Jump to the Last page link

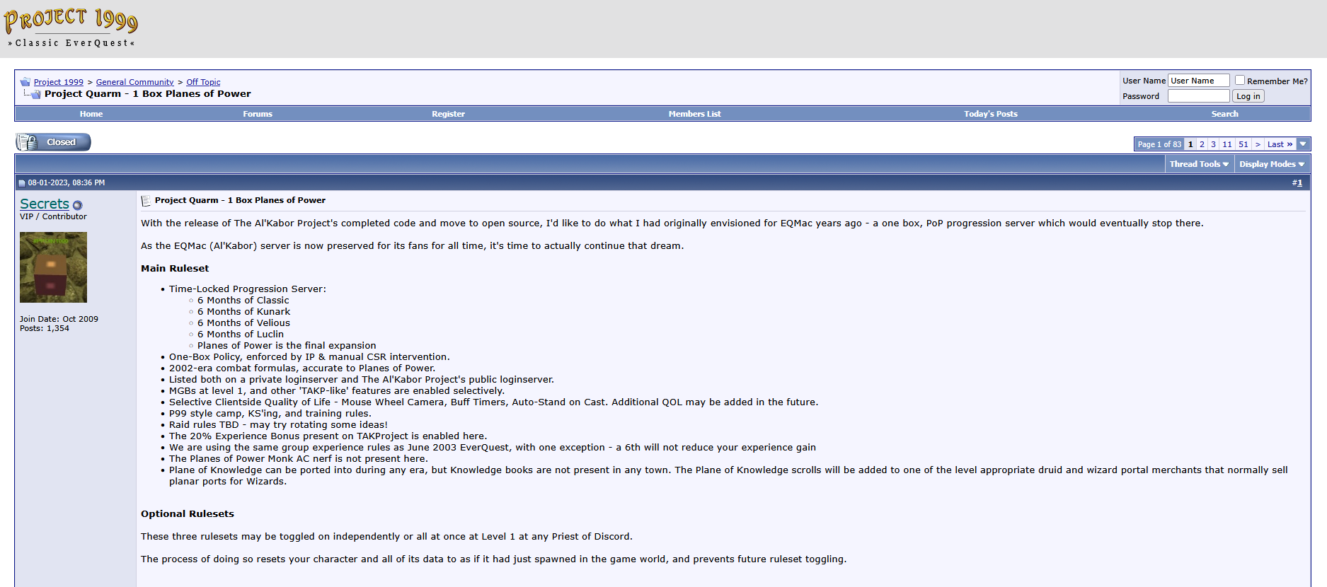pos(1280,144)
